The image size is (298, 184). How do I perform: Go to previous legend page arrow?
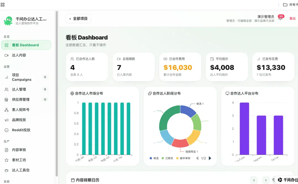197,158
